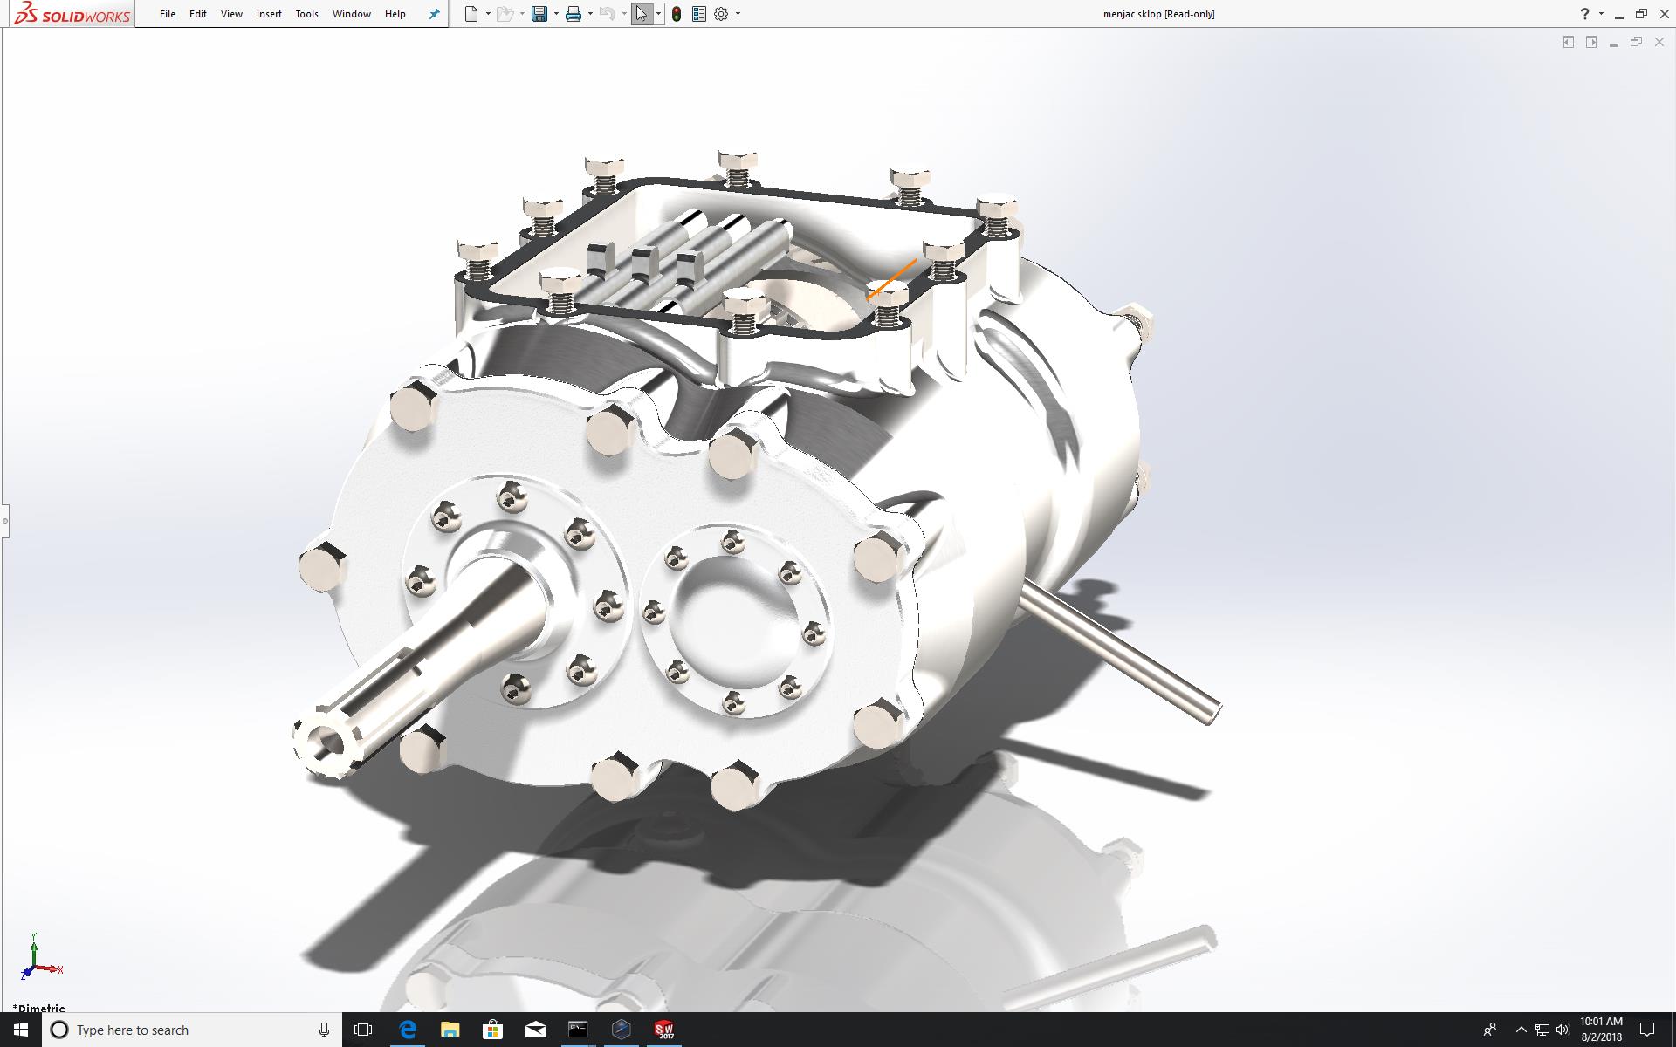Screen dimensions: 1676x1047
Task: Expand the right task pane arrow
Action: (1591, 42)
